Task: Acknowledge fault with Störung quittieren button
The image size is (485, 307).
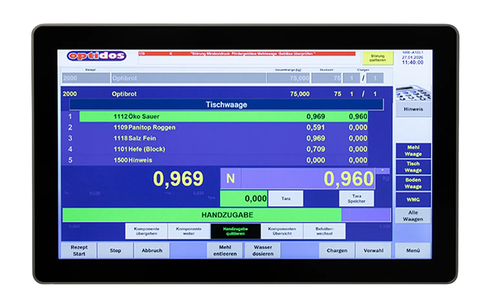Action: point(377,58)
